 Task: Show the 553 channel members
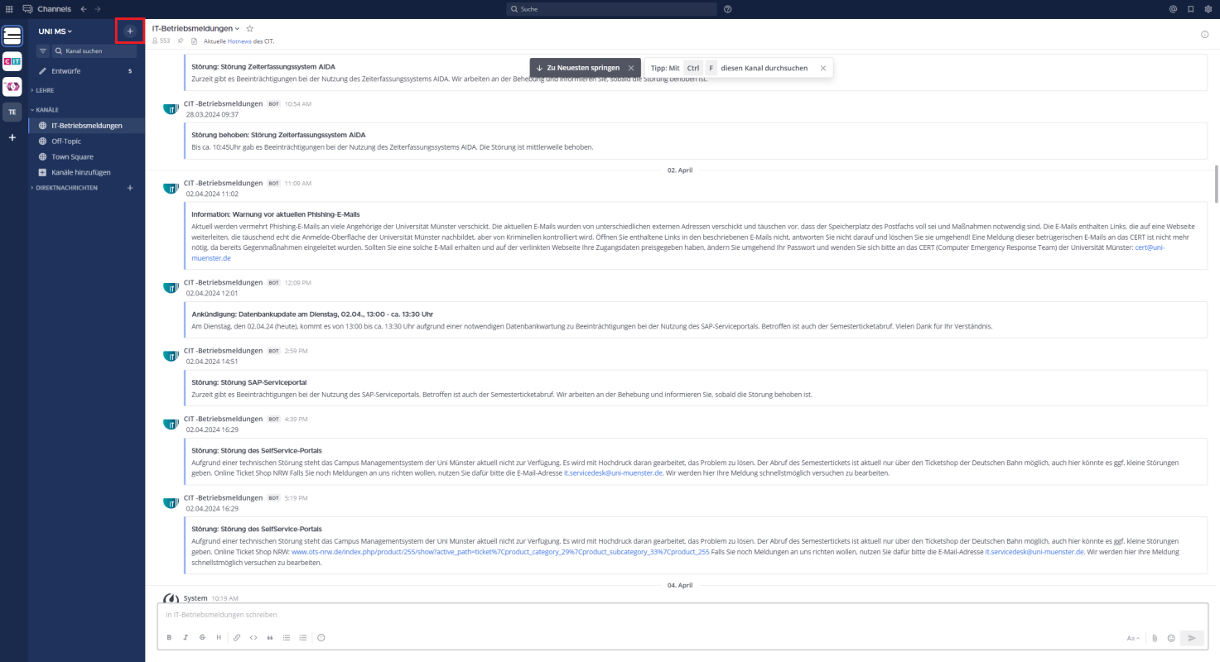pyautogui.click(x=162, y=41)
